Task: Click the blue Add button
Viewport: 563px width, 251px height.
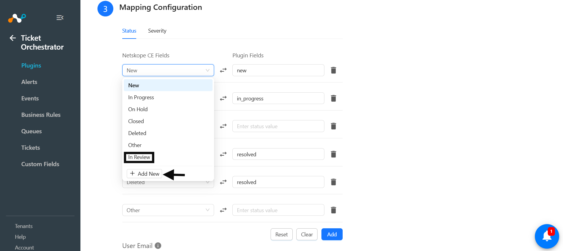Action: 332,235
